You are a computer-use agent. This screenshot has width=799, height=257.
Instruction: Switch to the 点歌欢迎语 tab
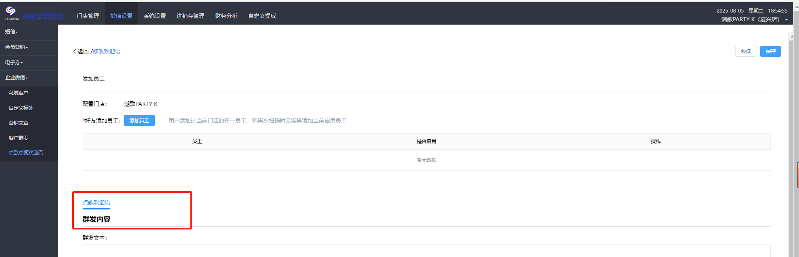[96, 202]
